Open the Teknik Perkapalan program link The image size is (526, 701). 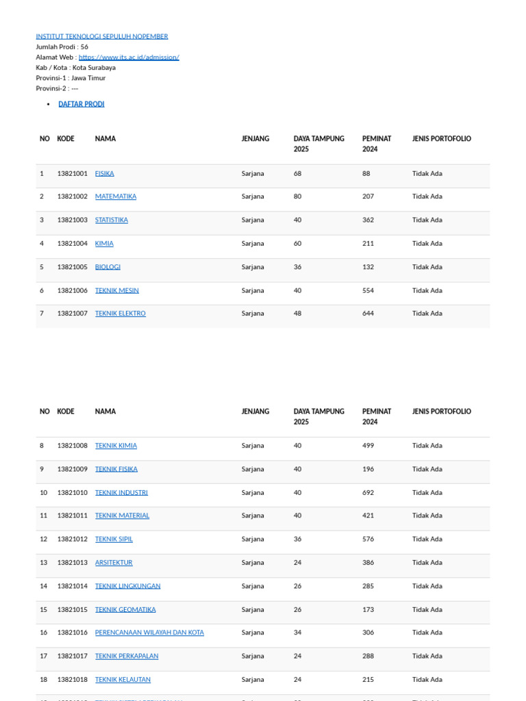tap(127, 656)
